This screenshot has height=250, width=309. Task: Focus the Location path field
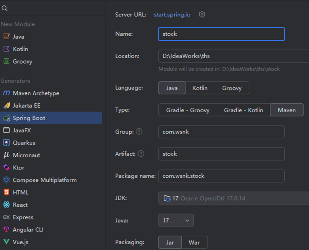(x=232, y=56)
